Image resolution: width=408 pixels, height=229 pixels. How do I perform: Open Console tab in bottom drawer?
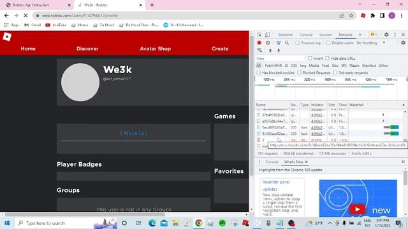(272, 162)
